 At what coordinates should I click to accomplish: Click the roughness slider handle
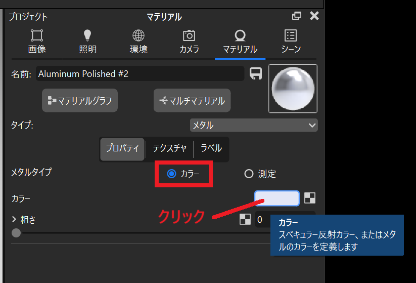(x=16, y=233)
